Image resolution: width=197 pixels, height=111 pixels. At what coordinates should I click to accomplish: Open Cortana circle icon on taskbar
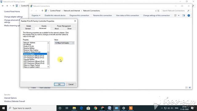coord(60,108)
